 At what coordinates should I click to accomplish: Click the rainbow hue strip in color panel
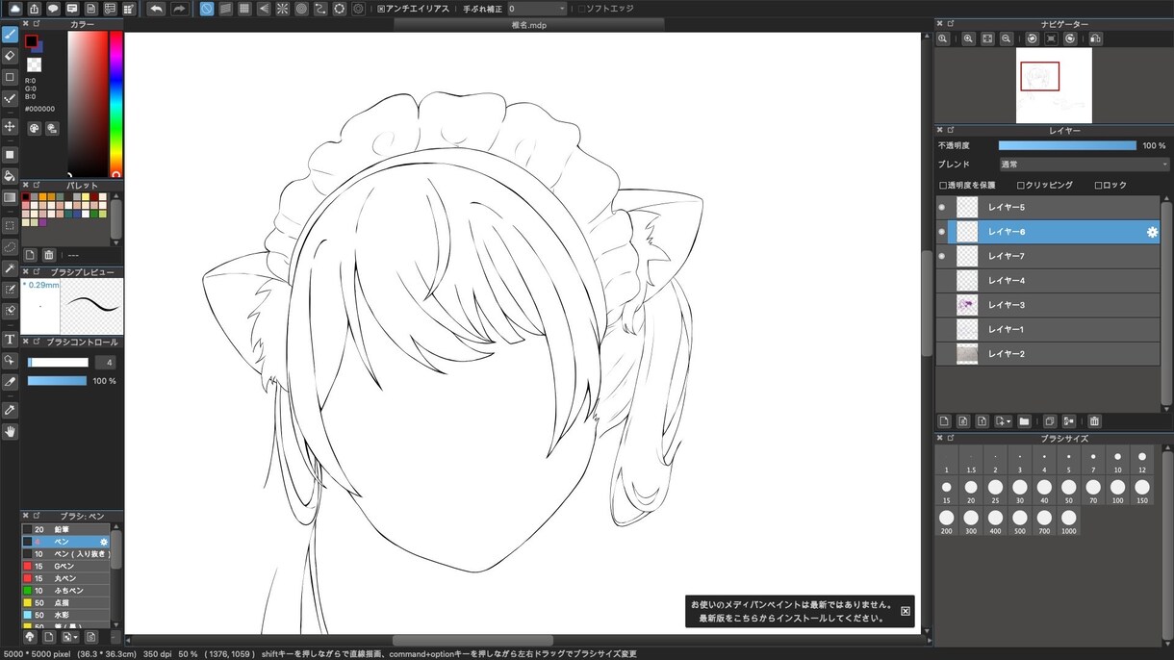click(115, 104)
